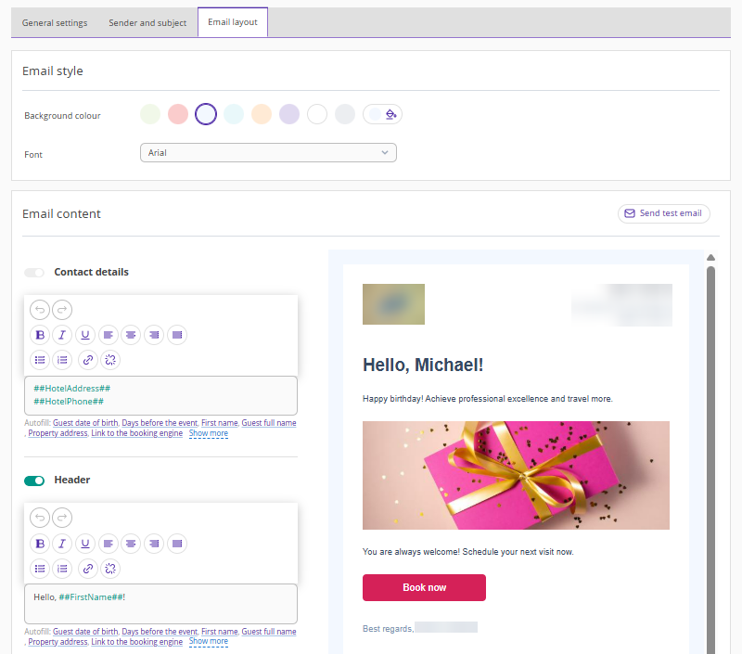Align right in Header editor
This screenshot has height=654, width=742.
pos(154,544)
